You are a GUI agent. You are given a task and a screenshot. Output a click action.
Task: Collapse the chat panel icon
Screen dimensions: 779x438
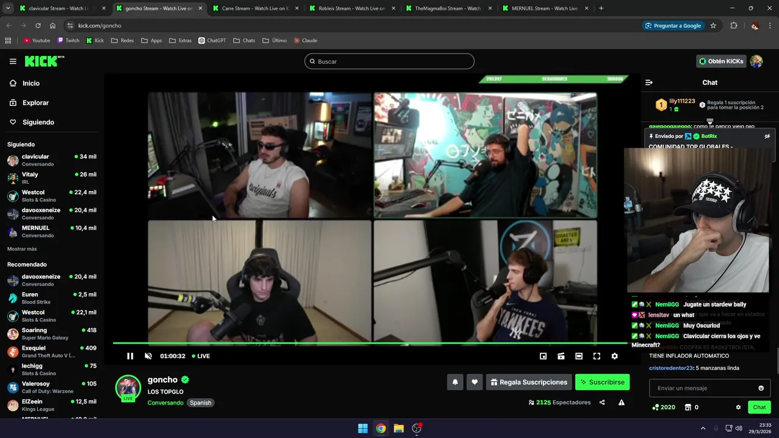pos(649,83)
